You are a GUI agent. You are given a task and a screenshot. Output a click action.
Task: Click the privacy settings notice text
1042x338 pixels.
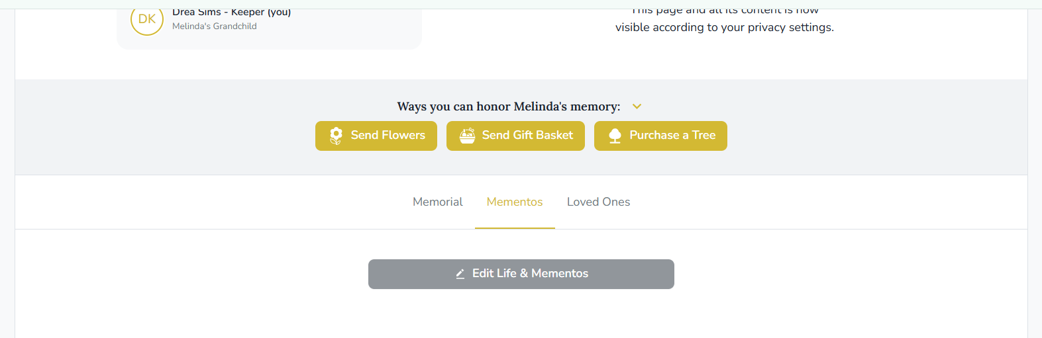pos(724,27)
